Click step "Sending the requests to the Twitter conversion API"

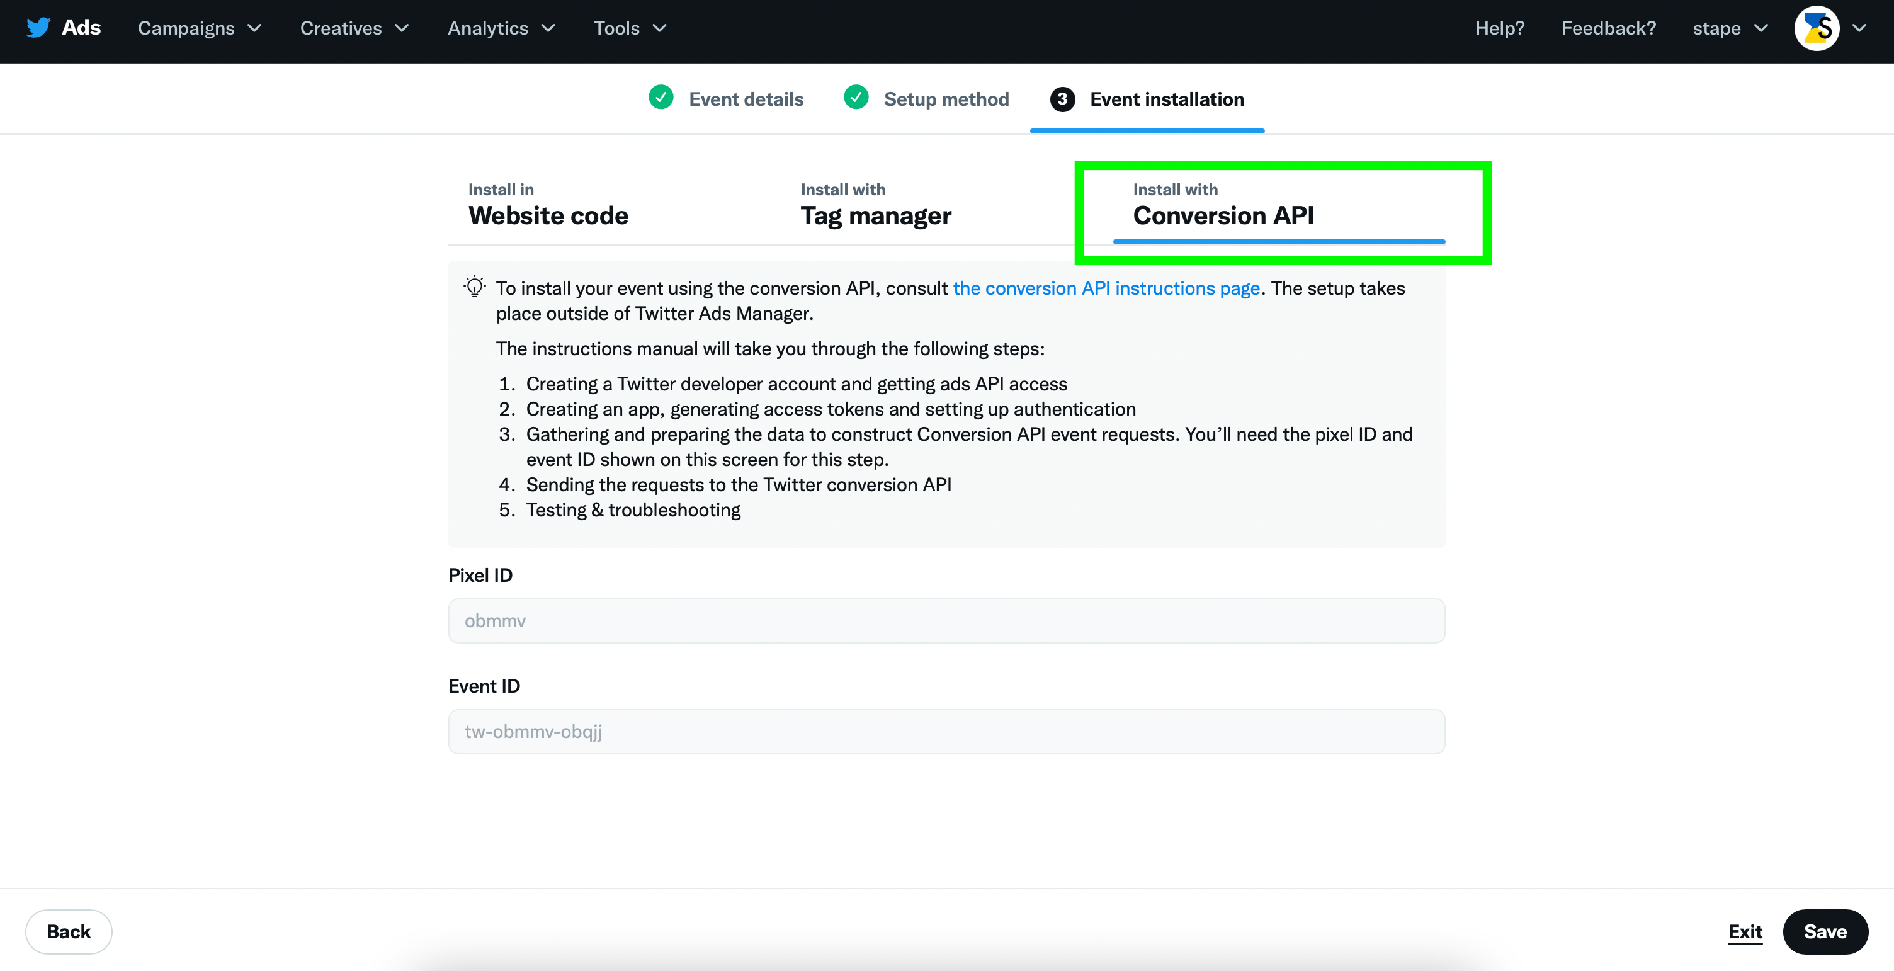tap(738, 484)
